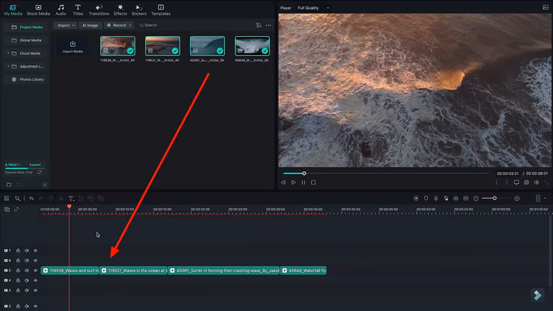553x311 pixels.
Task: Open the audio meter dropdown arrow
Action: [545, 198]
